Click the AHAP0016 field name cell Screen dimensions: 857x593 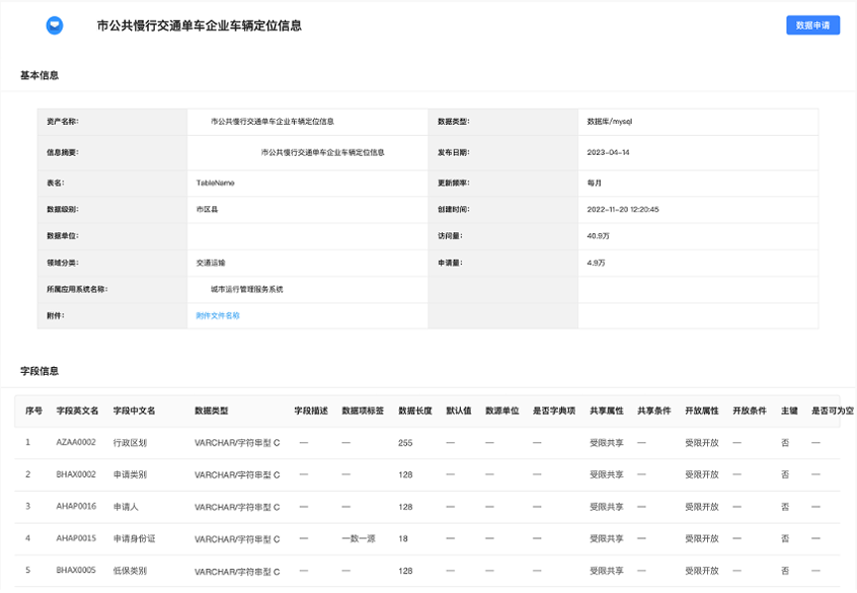click(x=76, y=507)
